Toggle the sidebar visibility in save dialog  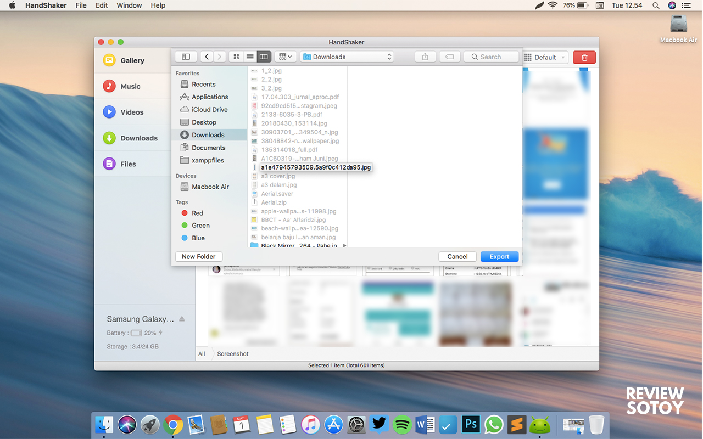(186, 57)
